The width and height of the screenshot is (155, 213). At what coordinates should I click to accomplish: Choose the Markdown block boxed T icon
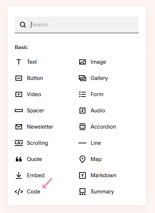coord(82,175)
